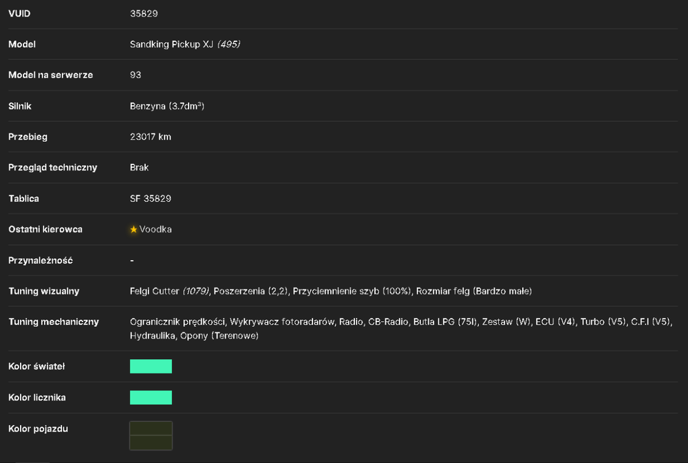This screenshot has width=688, height=463.
Task: Click the Zestaw (W) tuning entry
Action: click(x=506, y=322)
